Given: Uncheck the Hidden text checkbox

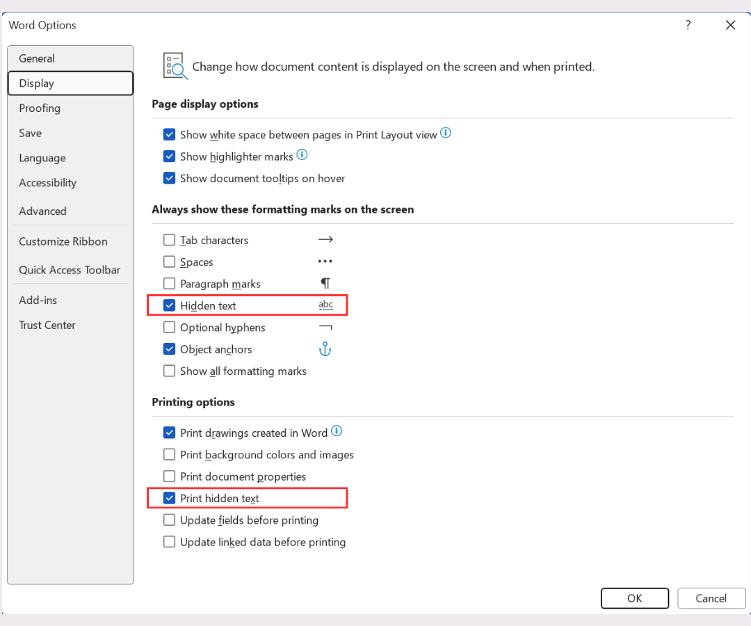Looking at the screenshot, I should [169, 305].
